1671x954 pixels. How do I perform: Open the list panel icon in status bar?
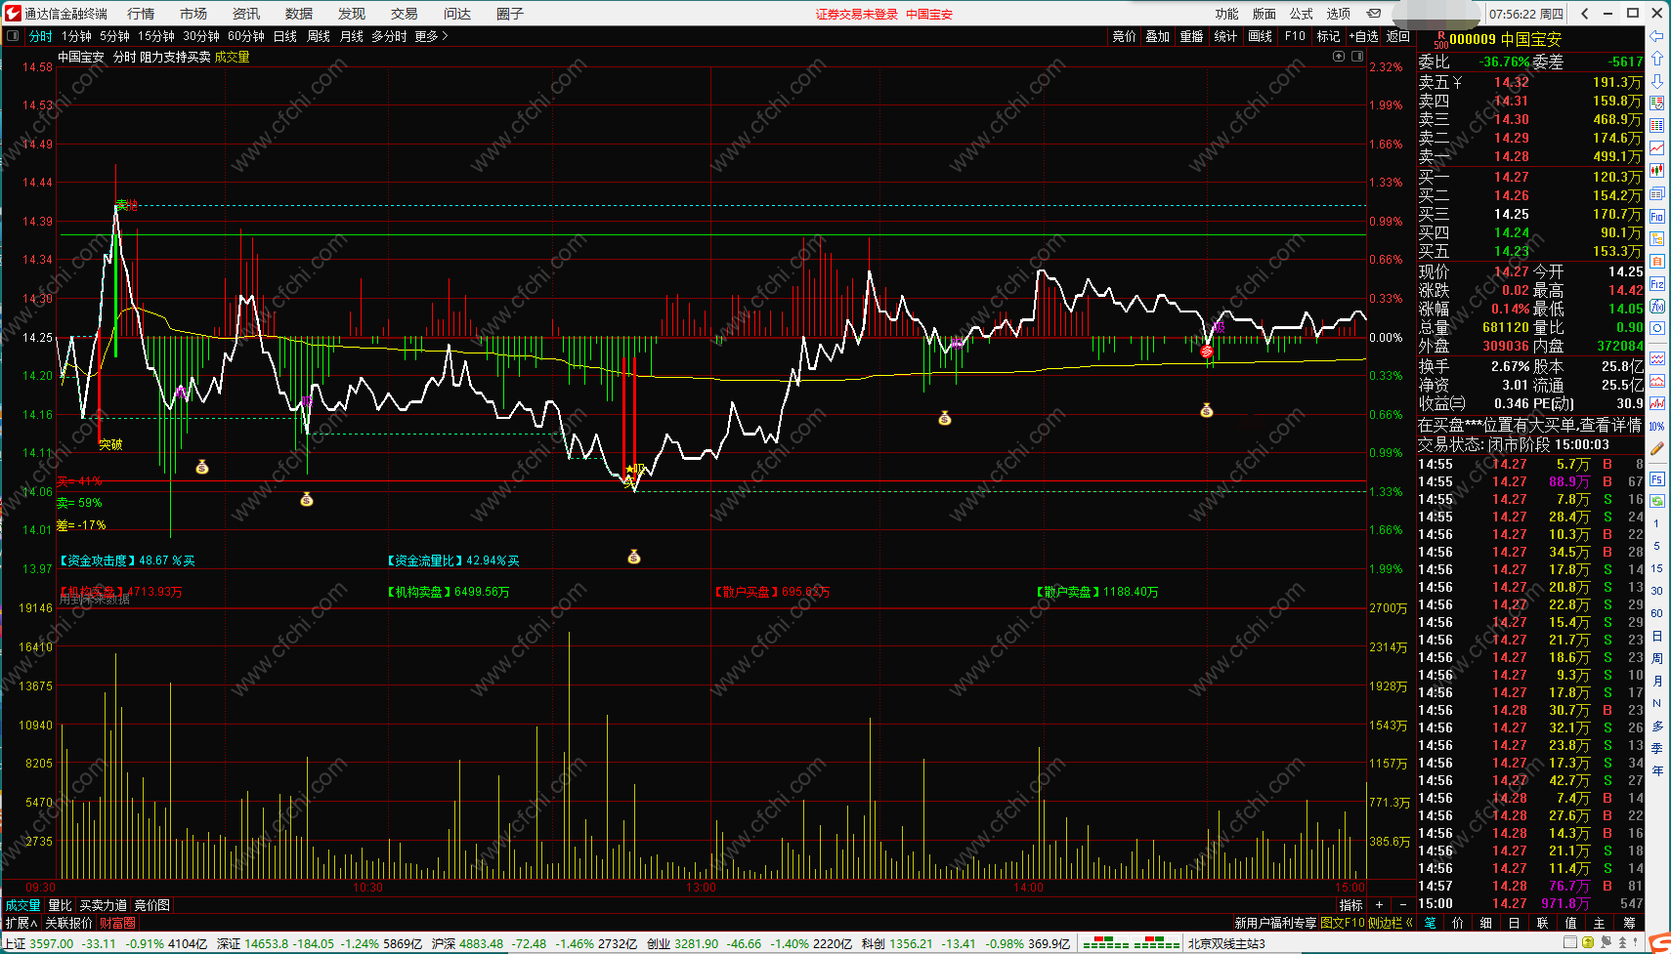1570,942
